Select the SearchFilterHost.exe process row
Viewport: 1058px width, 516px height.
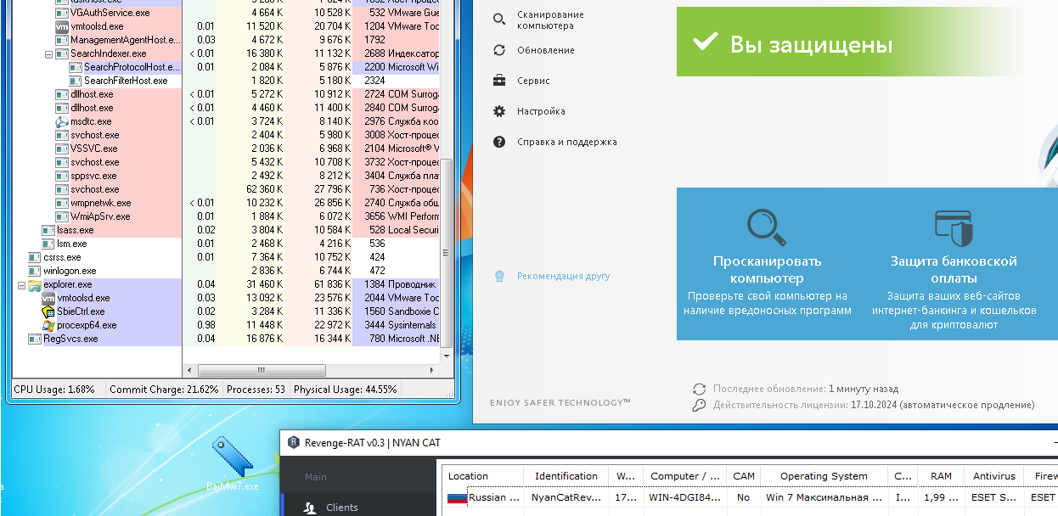(x=228, y=81)
